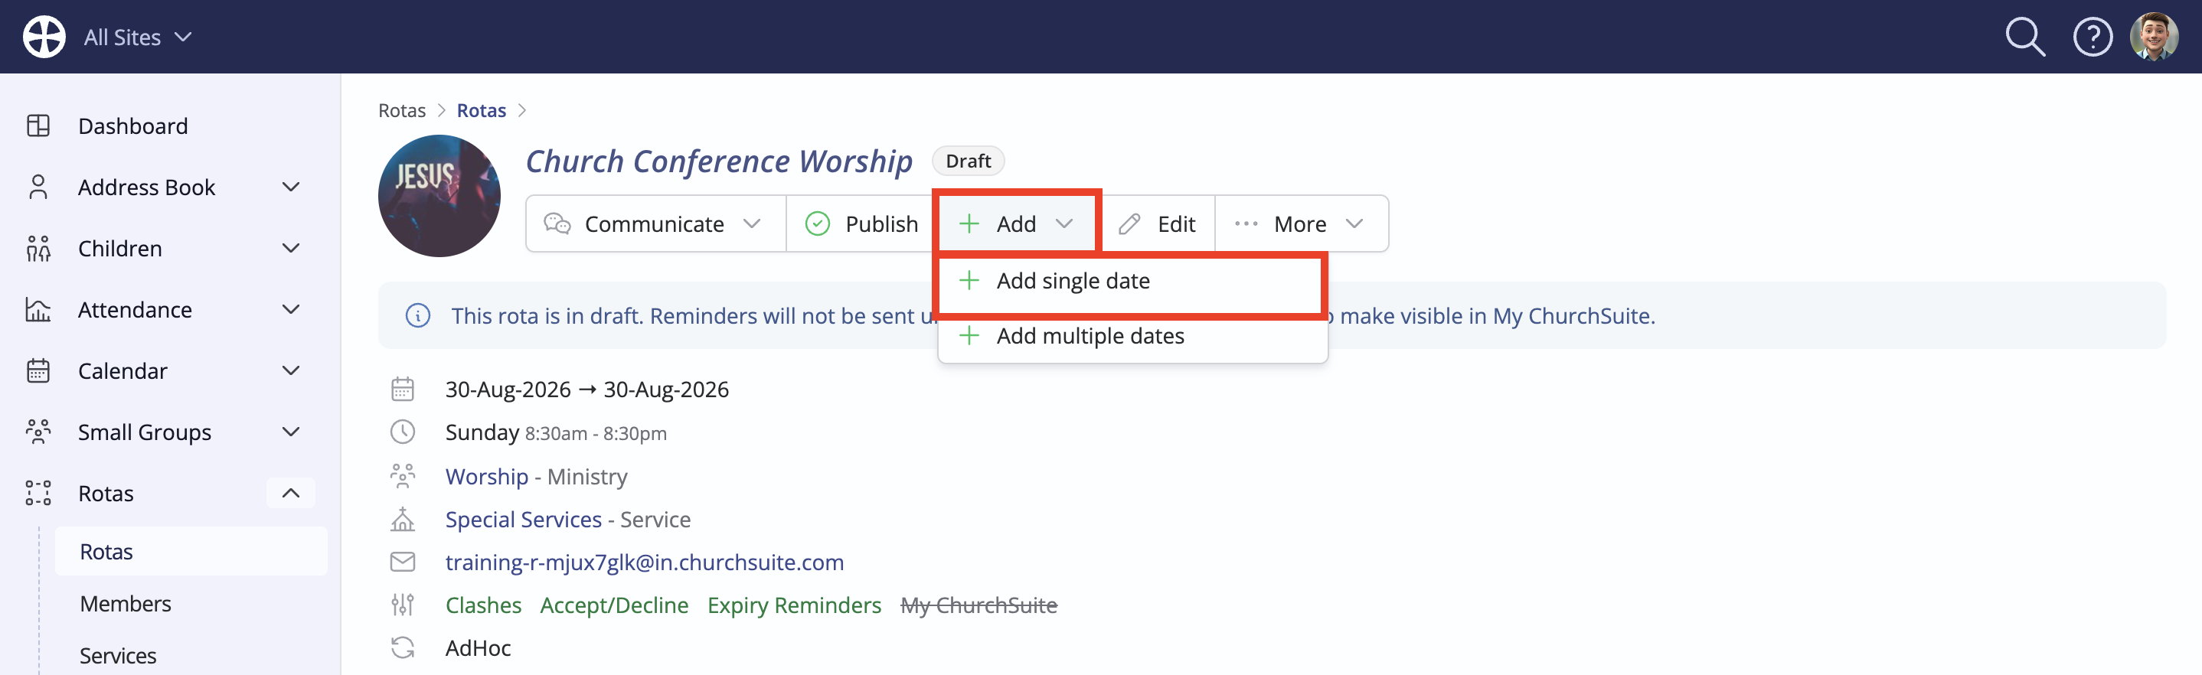Click the Attendance chart icon

coord(38,309)
